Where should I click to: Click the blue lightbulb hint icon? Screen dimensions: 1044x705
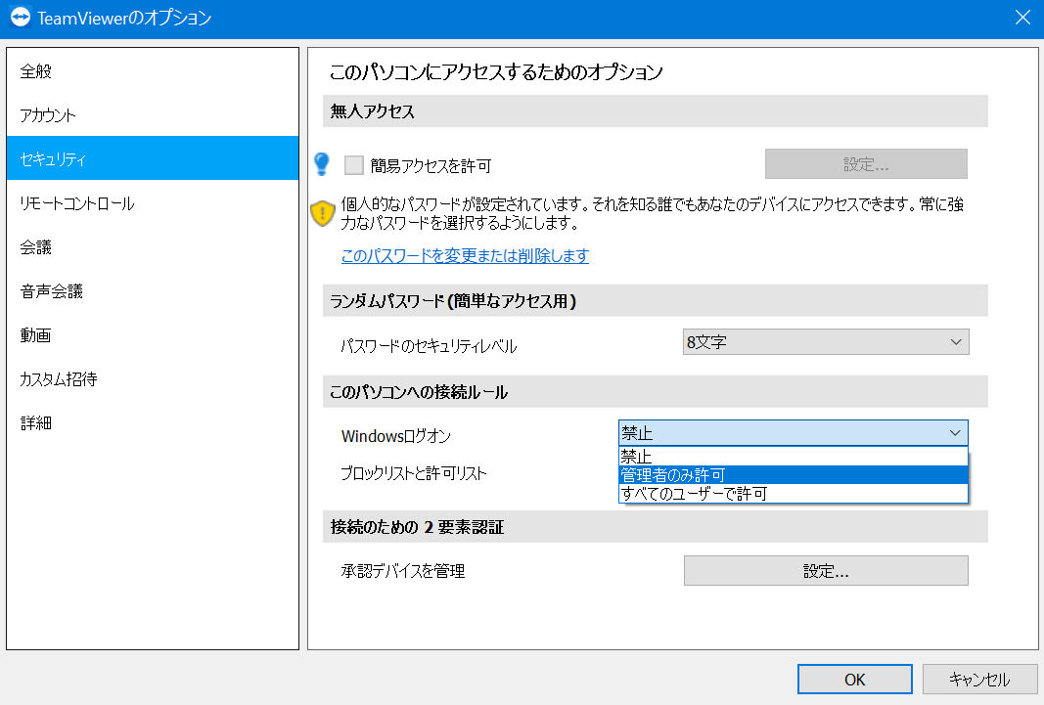pos(322,163)
